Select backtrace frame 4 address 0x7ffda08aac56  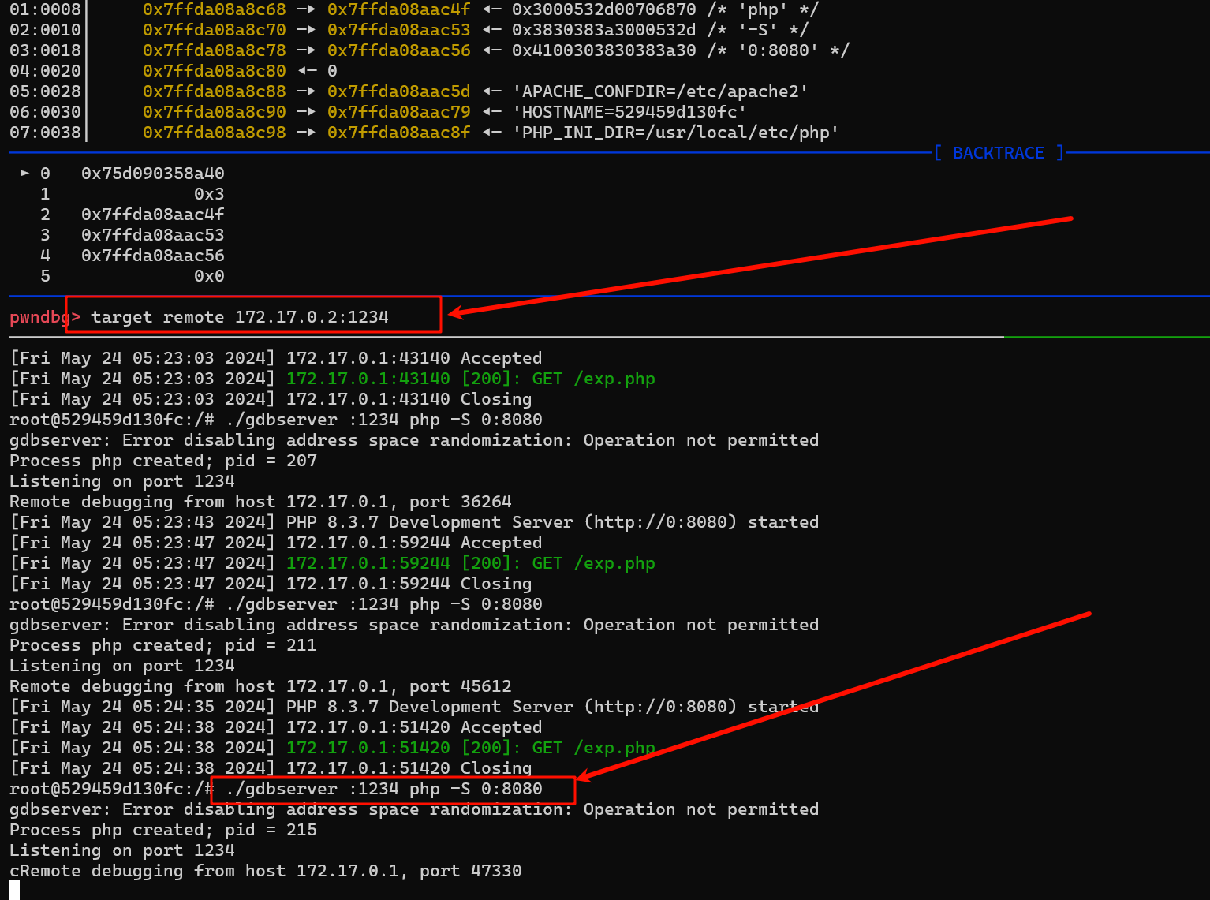coord(152,256)
